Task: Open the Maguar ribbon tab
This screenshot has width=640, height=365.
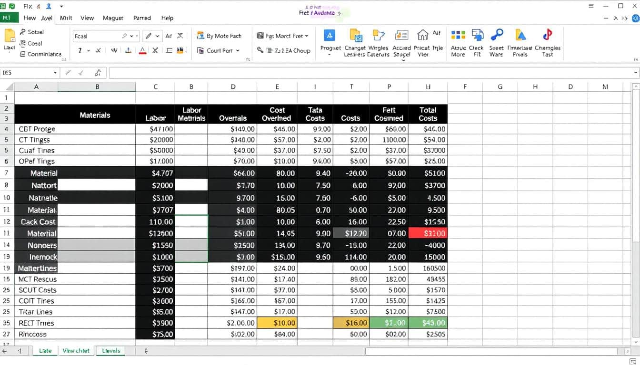Action: tap(113, 18)
